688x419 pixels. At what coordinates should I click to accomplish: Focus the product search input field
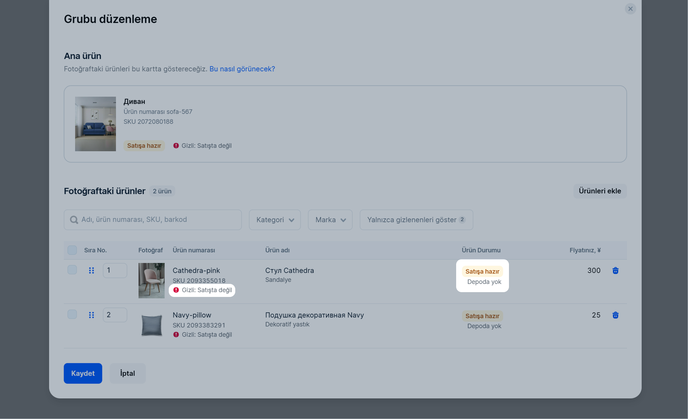tap(153, 220)
